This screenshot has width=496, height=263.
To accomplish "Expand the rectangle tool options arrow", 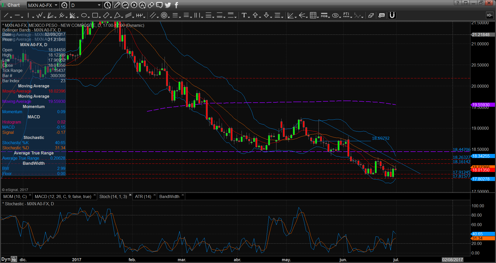I will point(100,17).
